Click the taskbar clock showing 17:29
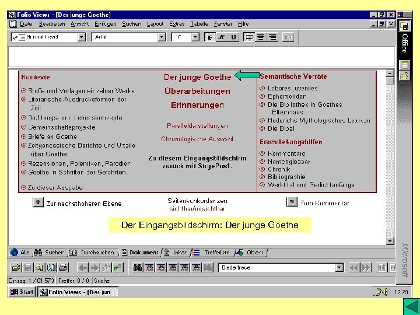Image resolution: width=420 pixels, height=315 pixels. 401,292
